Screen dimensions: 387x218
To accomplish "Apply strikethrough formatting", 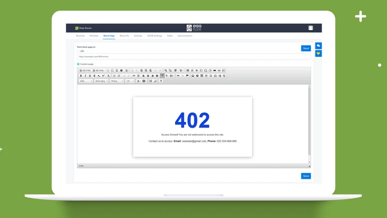I will tap(94, 76).
